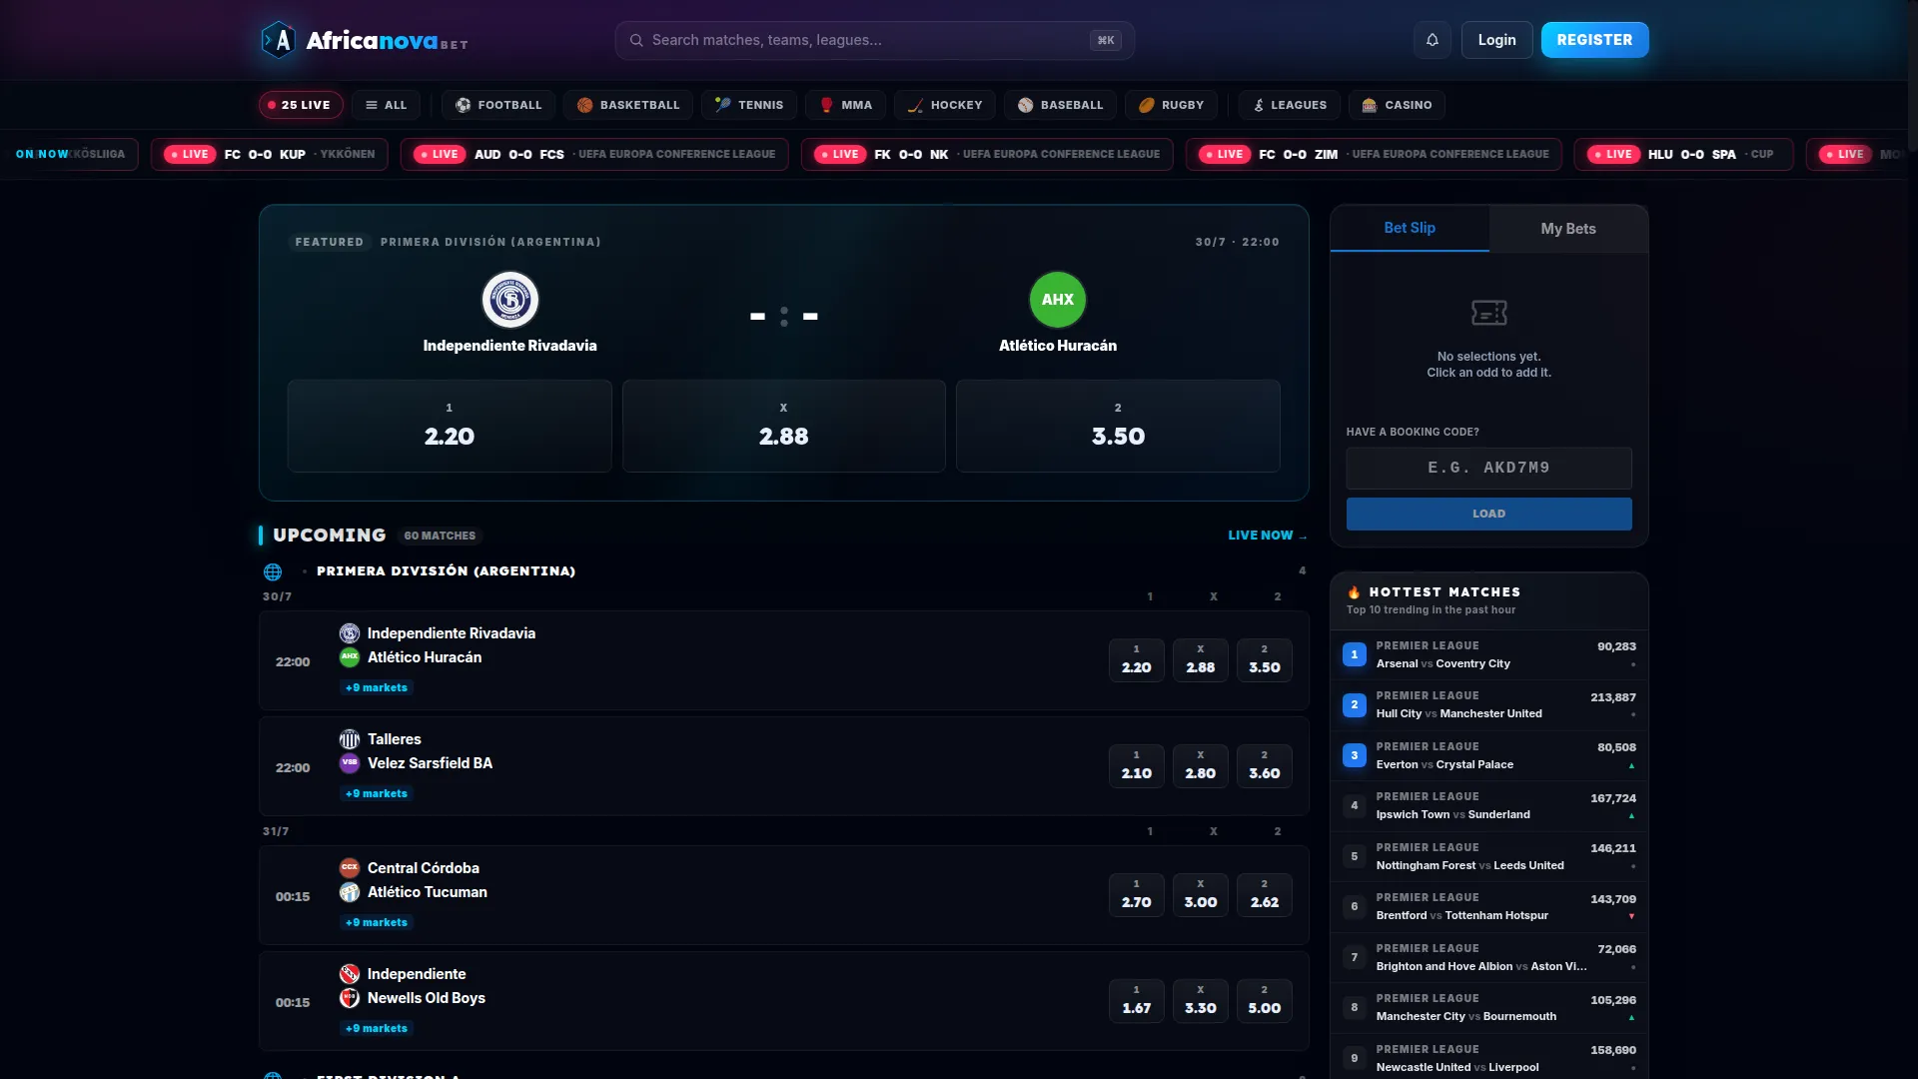This screenshot has height=1079, width=1918.
Task: Click the rank 3 badge for Everton match
Action: 1355,755
